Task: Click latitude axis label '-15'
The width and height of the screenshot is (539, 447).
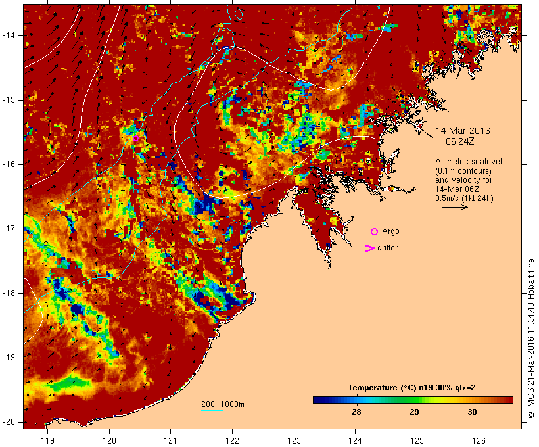Action: click(9, 100)
